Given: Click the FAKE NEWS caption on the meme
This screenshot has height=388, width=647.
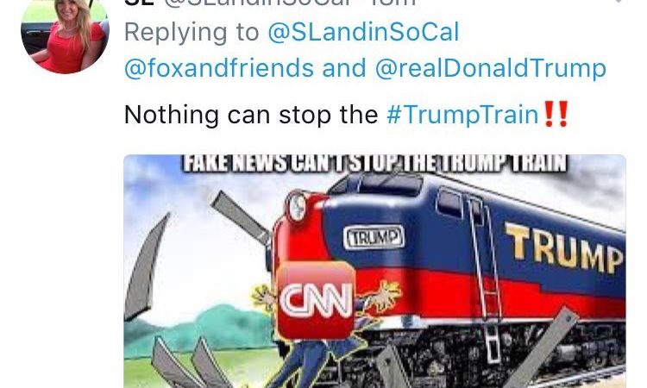Looking at the screenshot, I should [x=374, y=163].
